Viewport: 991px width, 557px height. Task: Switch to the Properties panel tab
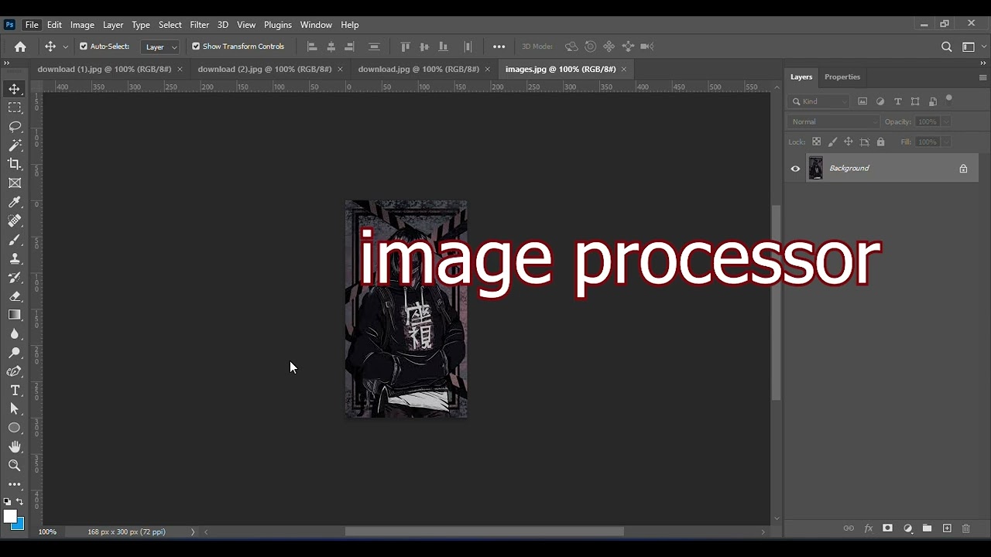pyautogui.click(x=842, y=77)
